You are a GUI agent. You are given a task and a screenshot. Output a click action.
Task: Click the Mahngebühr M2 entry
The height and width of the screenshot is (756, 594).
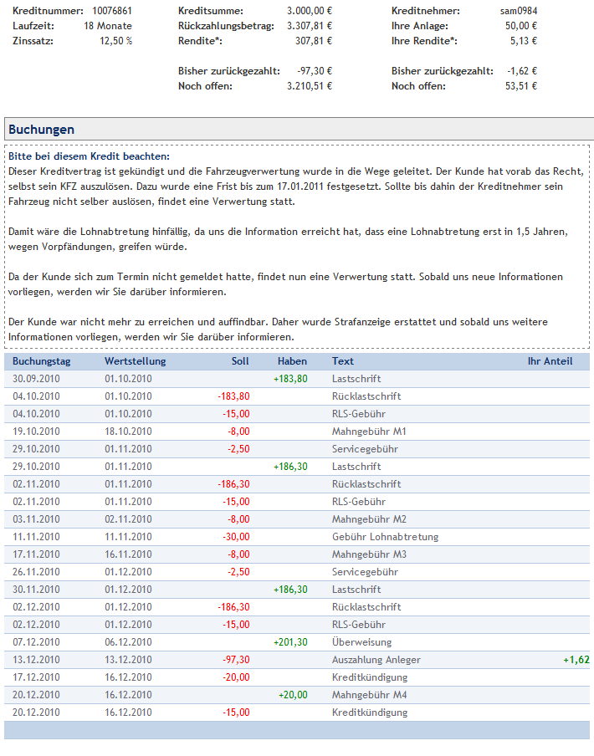[x=369, y=518]
